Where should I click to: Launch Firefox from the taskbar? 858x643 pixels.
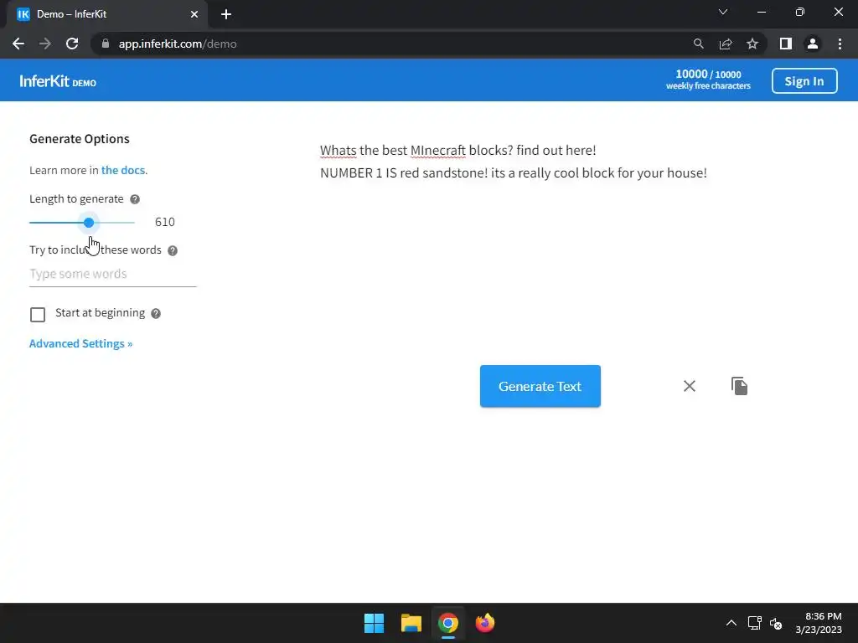(485, 623)
